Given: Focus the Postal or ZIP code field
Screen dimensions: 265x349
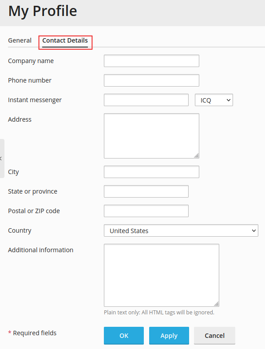Looking at the screenshot, I should tap(146, 211).
